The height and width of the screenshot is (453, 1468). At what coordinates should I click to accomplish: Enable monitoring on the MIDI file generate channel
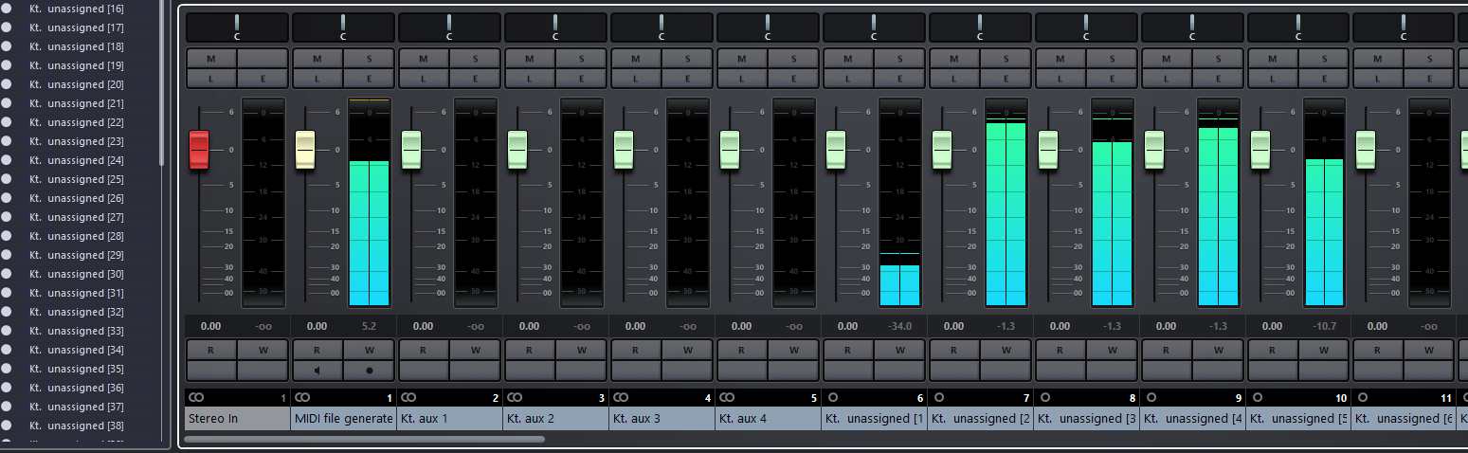point(317,370)
